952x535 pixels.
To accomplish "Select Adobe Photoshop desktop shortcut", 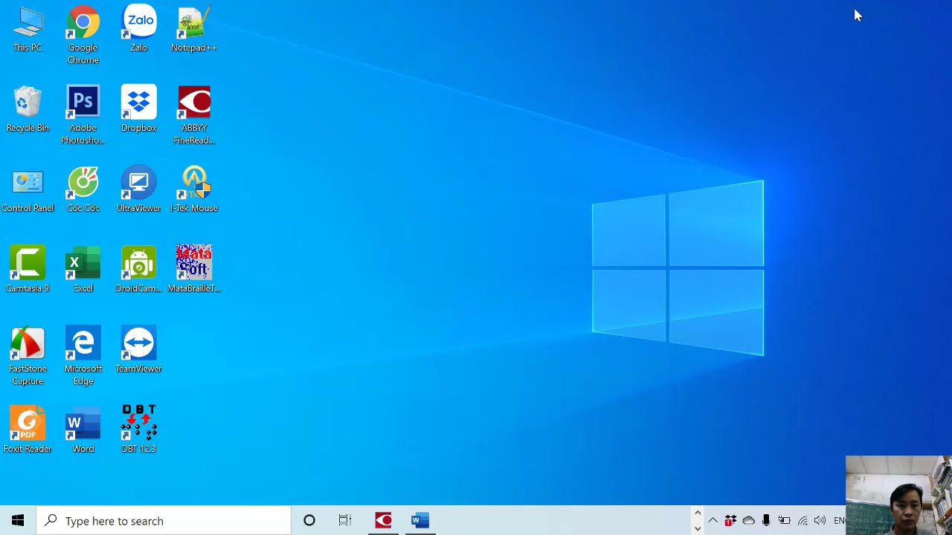I will (x=83, y=115).
